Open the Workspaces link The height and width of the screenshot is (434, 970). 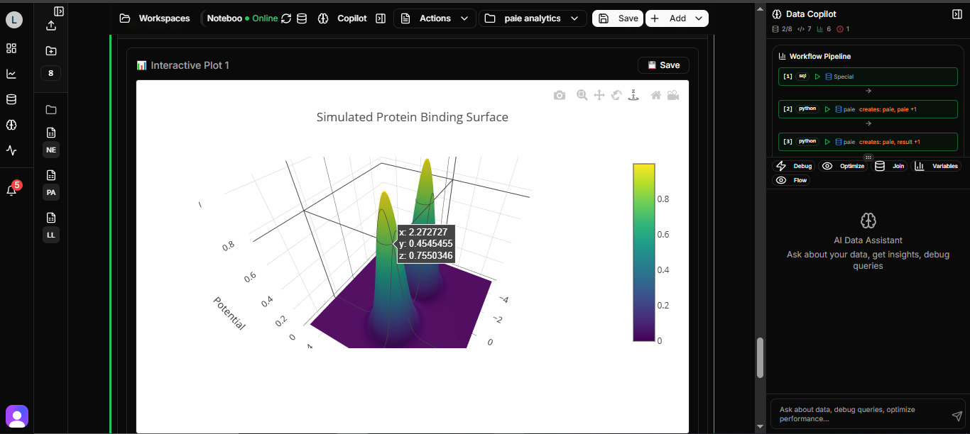(x=156, y=18)
